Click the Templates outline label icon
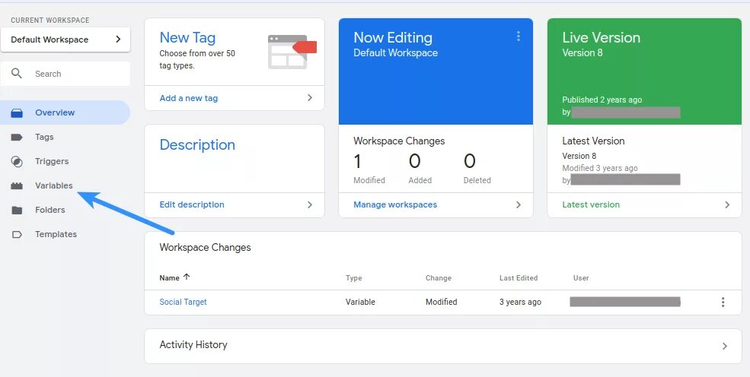Image resolution: width=750 pixels, height=377 pixels. (x=17, y=234)
